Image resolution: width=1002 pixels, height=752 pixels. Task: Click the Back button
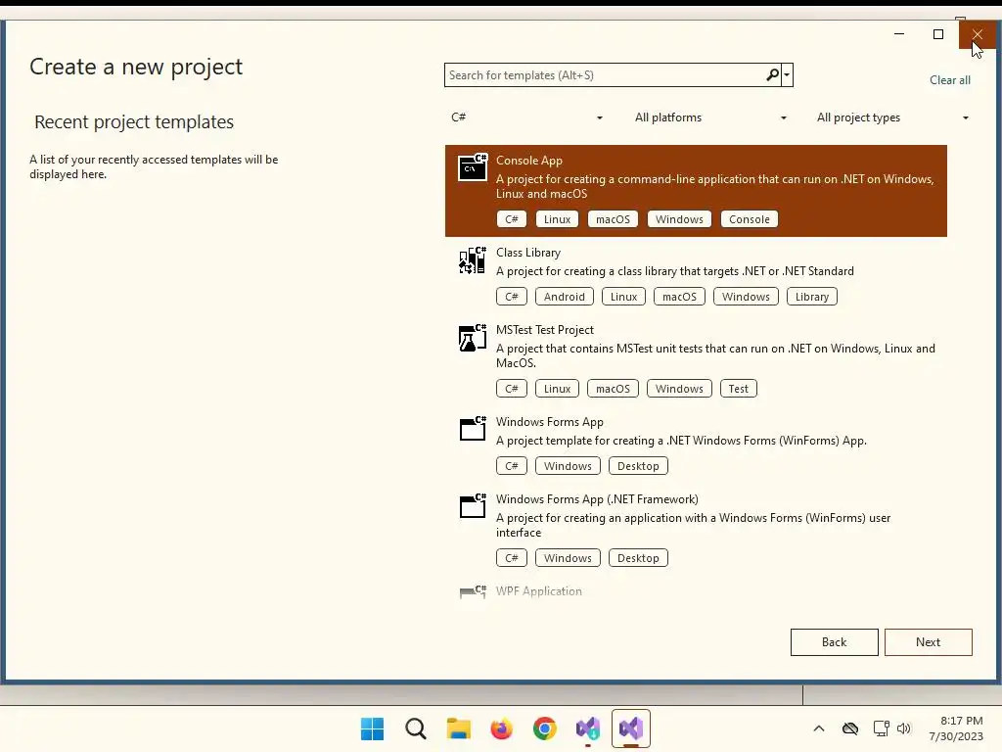pos(834,642)
